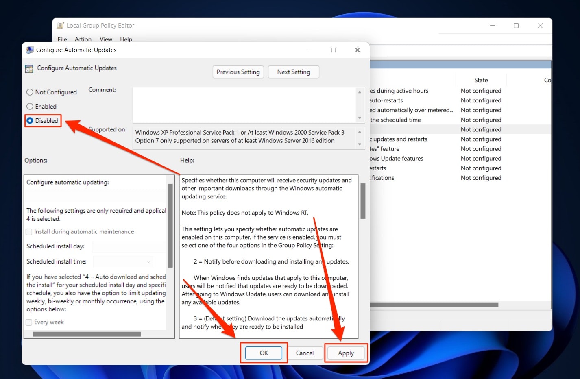Open the View menu
This screenshot has width=580, height=379.
[106, 39]
